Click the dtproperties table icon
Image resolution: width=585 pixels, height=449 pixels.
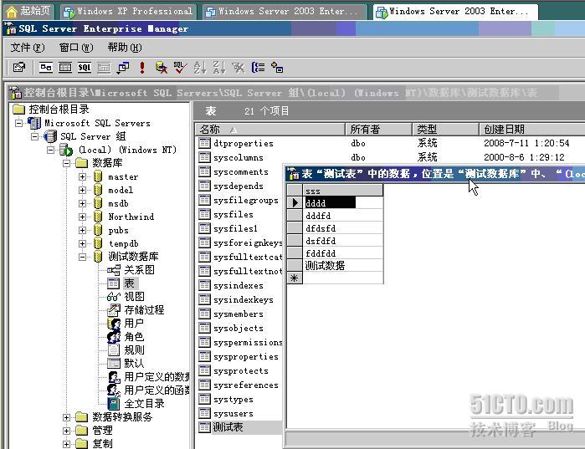204,143
